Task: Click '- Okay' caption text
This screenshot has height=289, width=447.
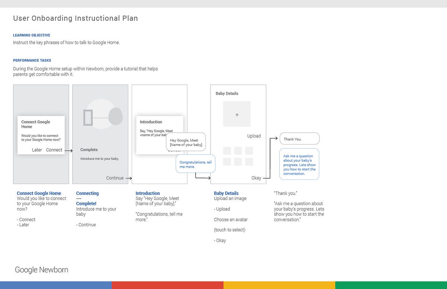Action: tap(220, 240)
